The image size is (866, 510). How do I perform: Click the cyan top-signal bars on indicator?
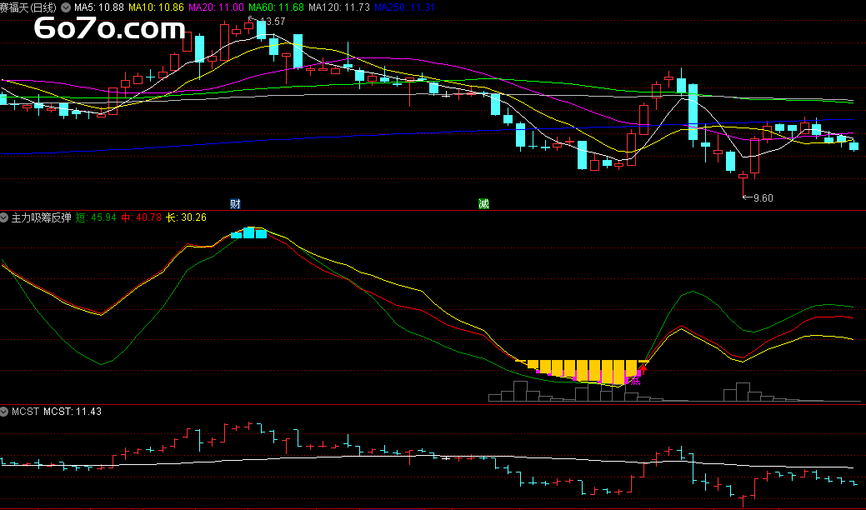[x=248, y=233]
